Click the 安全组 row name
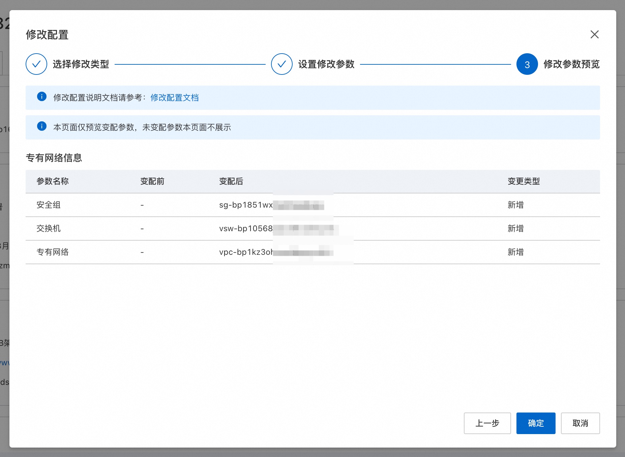This screenshot has height=457, width=625. point(49,205)
